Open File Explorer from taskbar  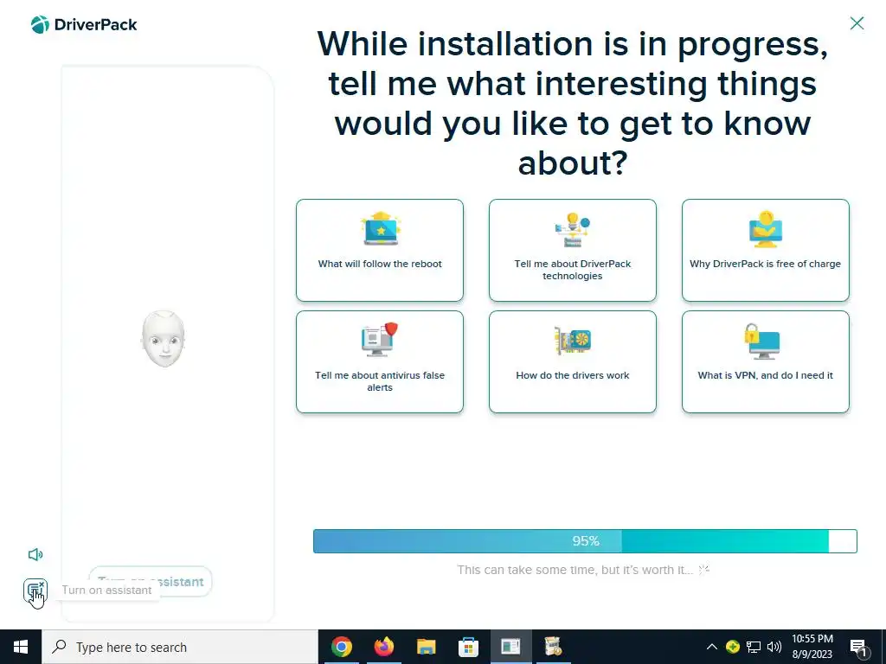tap(426, 647)
